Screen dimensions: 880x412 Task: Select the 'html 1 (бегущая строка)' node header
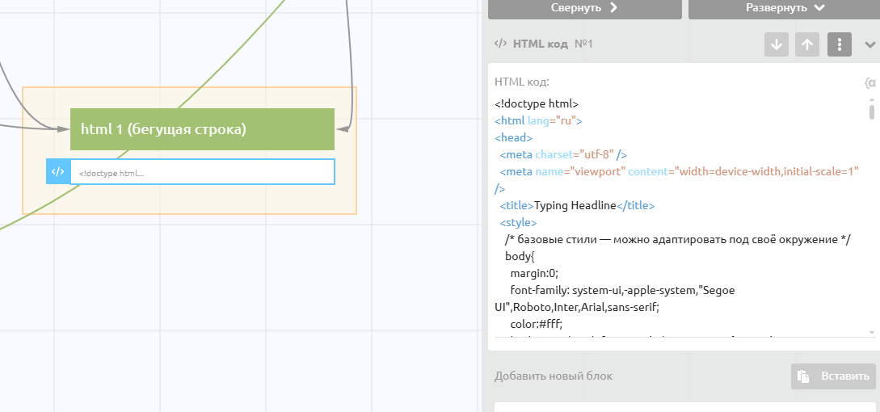tap(202, 129)
